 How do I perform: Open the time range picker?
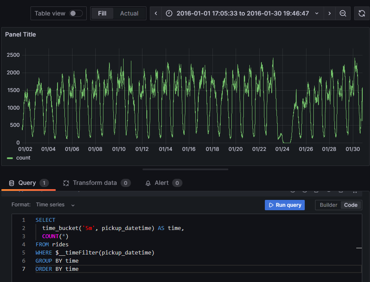pos(243,13)
